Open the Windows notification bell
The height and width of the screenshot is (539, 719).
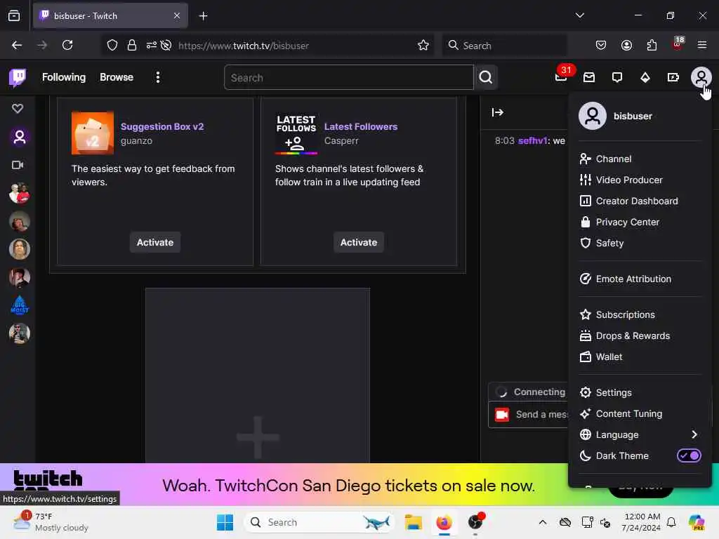(671, 522)
